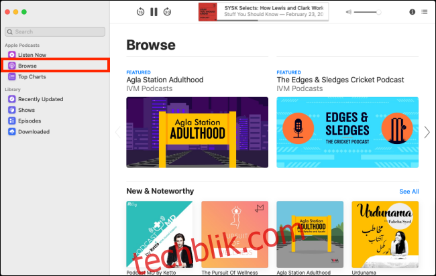Click the Top Charts icon

click(11, 76)
